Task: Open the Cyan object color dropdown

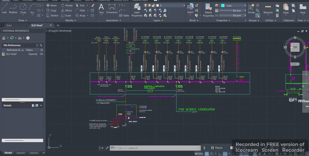Action: tap(233, 5)
